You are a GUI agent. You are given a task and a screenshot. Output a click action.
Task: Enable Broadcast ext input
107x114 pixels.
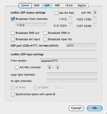tap(13, 39)
